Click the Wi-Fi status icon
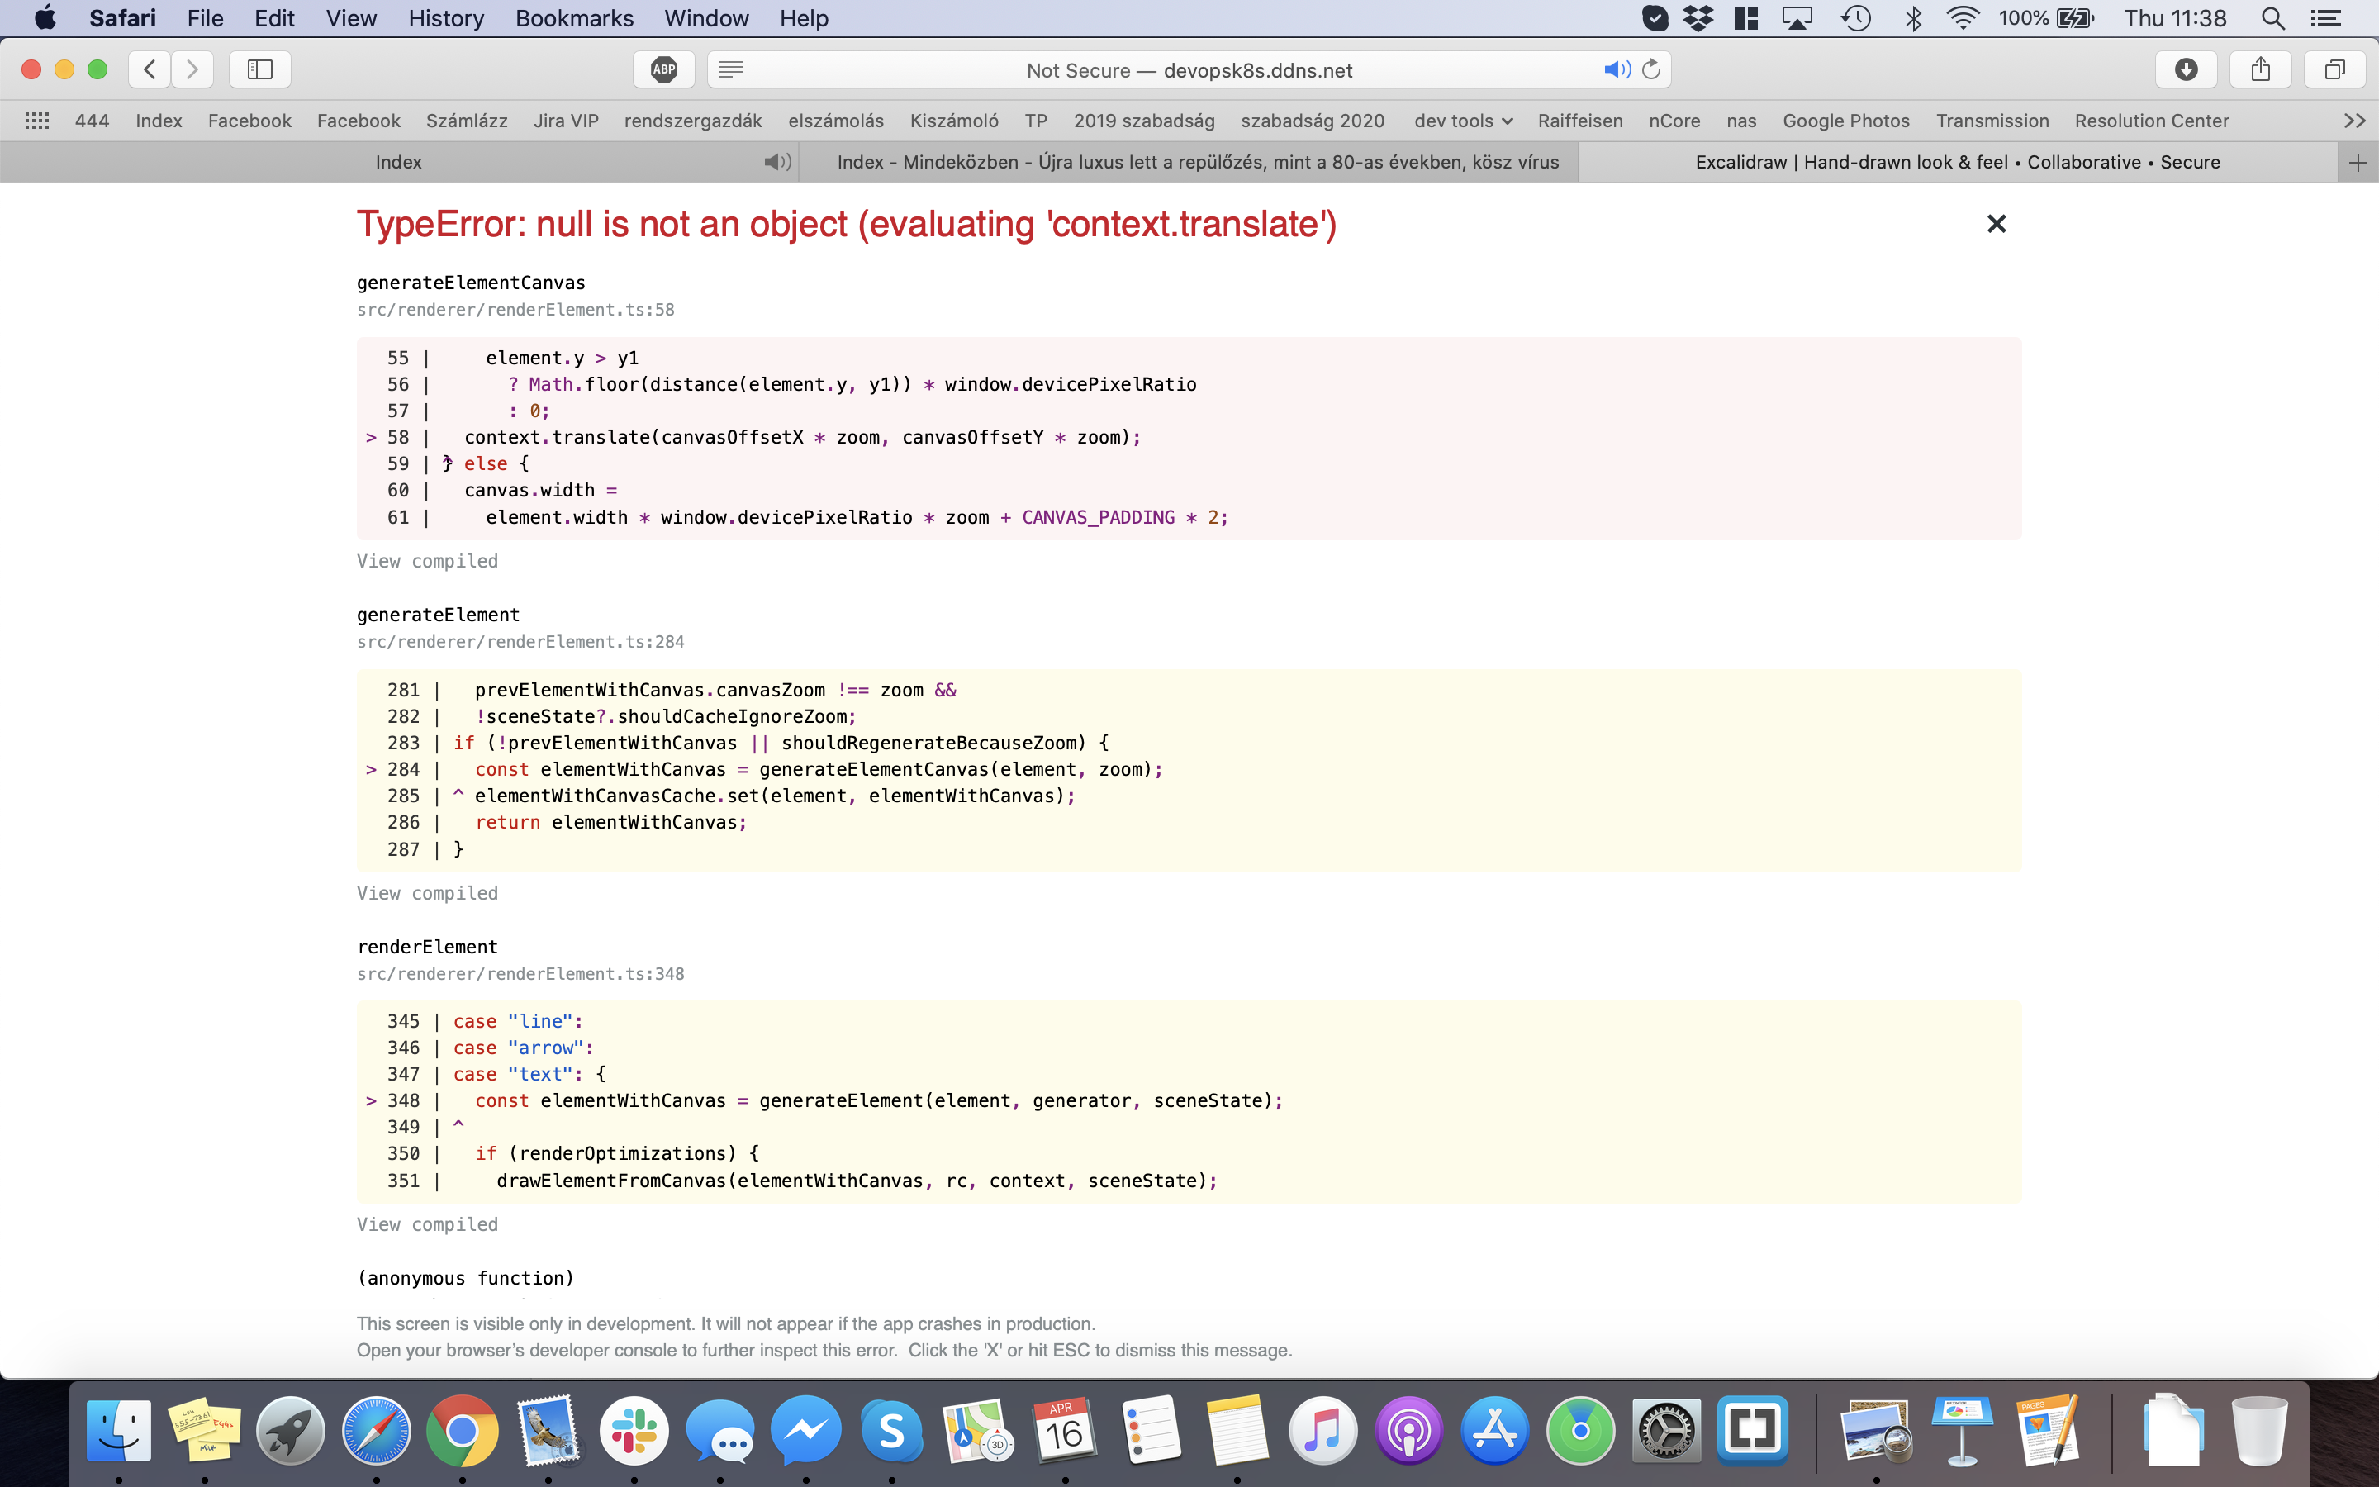 pyautogui.click(x=1962, y=17)
